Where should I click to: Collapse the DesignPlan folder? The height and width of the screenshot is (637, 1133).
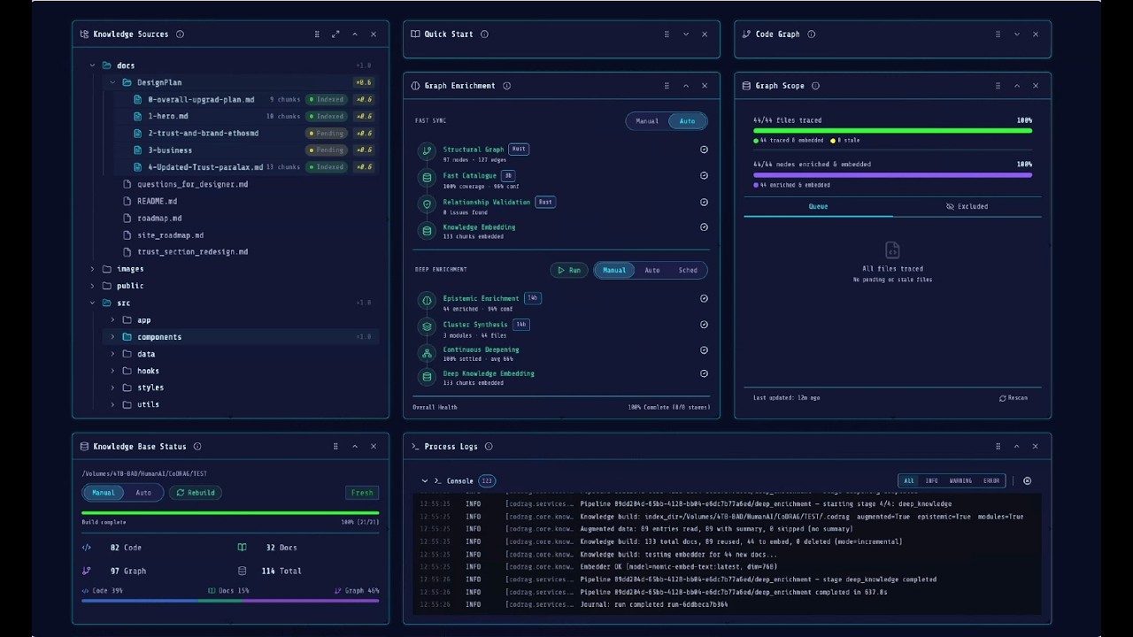(x=112, y=82)
